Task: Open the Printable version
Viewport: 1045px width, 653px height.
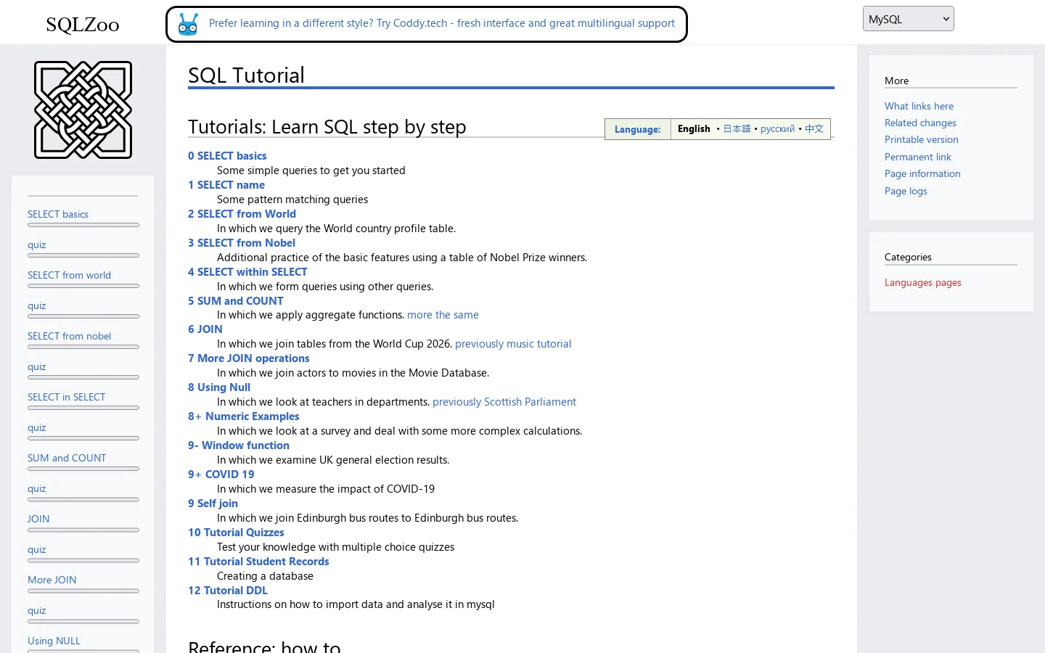Action: (921, 139)
